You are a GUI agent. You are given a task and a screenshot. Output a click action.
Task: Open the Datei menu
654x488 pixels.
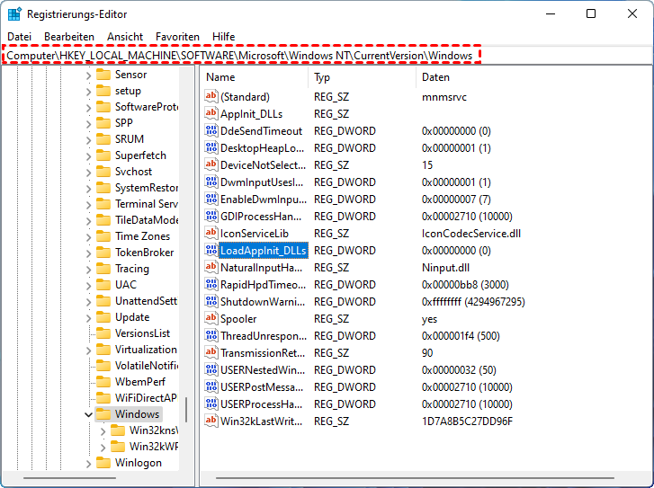[x=19, y=37]
